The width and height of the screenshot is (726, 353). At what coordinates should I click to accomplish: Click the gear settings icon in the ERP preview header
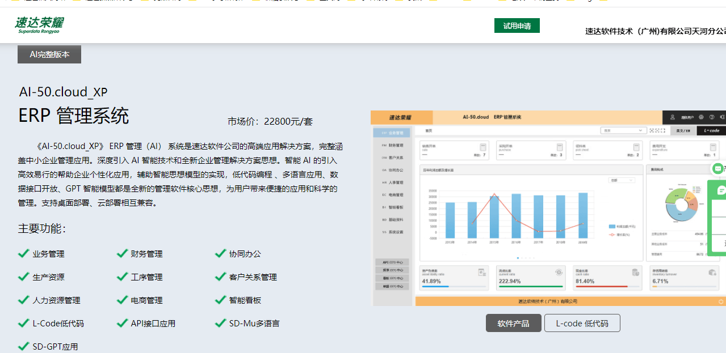click(x=701, y=117)
